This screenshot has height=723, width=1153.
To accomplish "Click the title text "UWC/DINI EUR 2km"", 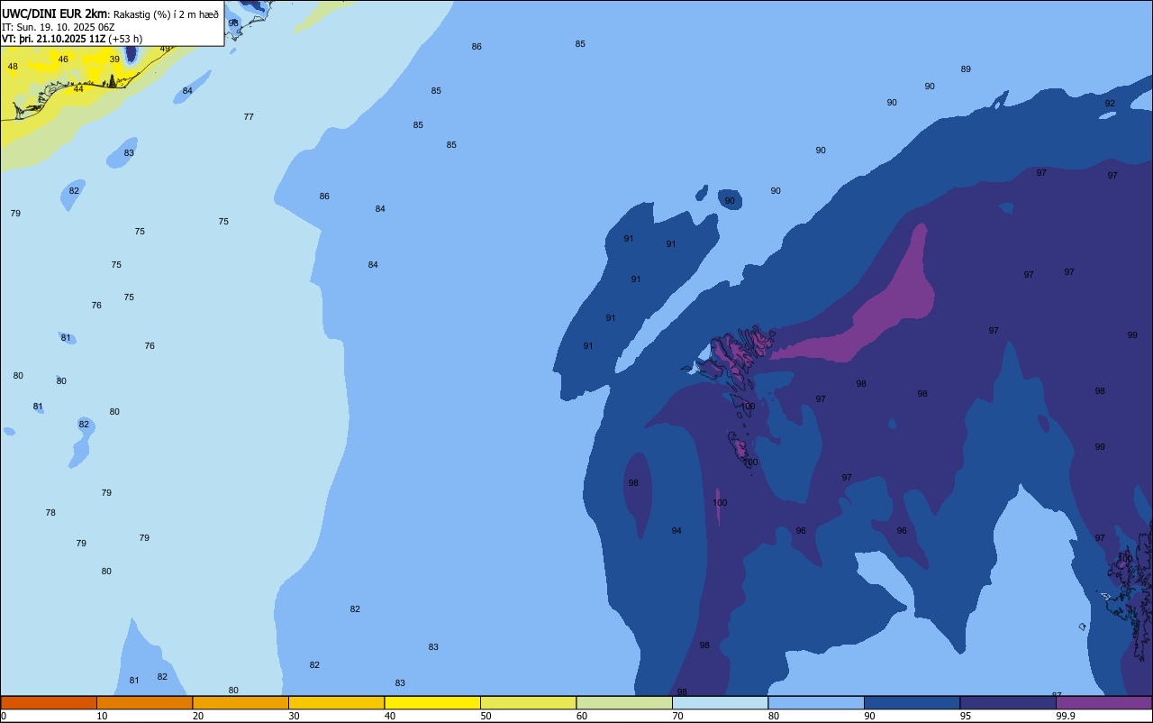I will coord(54,14).
